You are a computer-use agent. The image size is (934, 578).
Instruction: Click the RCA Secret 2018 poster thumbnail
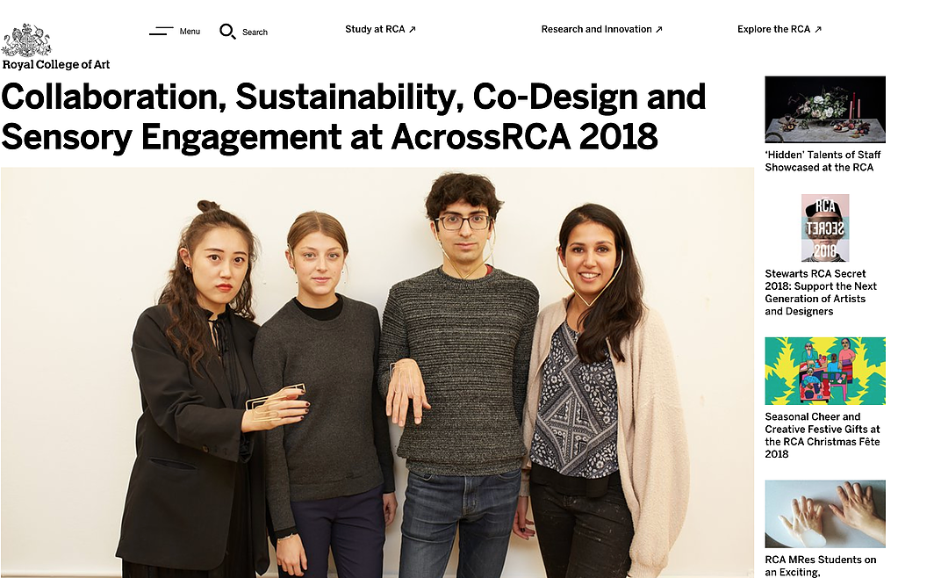coord(825,228)
